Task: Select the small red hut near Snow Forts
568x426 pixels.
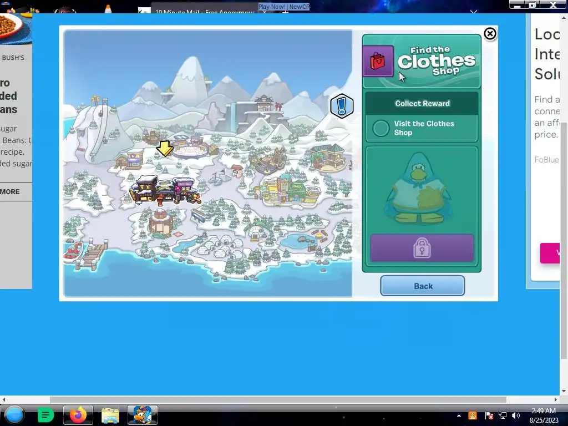Action: pos(237,170)
